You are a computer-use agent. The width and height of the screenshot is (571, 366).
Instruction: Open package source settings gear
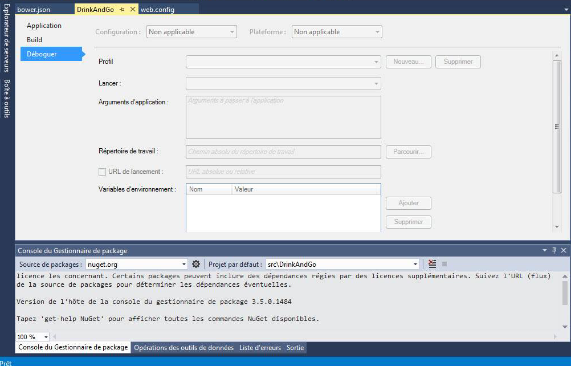click(x=196, y=264)
